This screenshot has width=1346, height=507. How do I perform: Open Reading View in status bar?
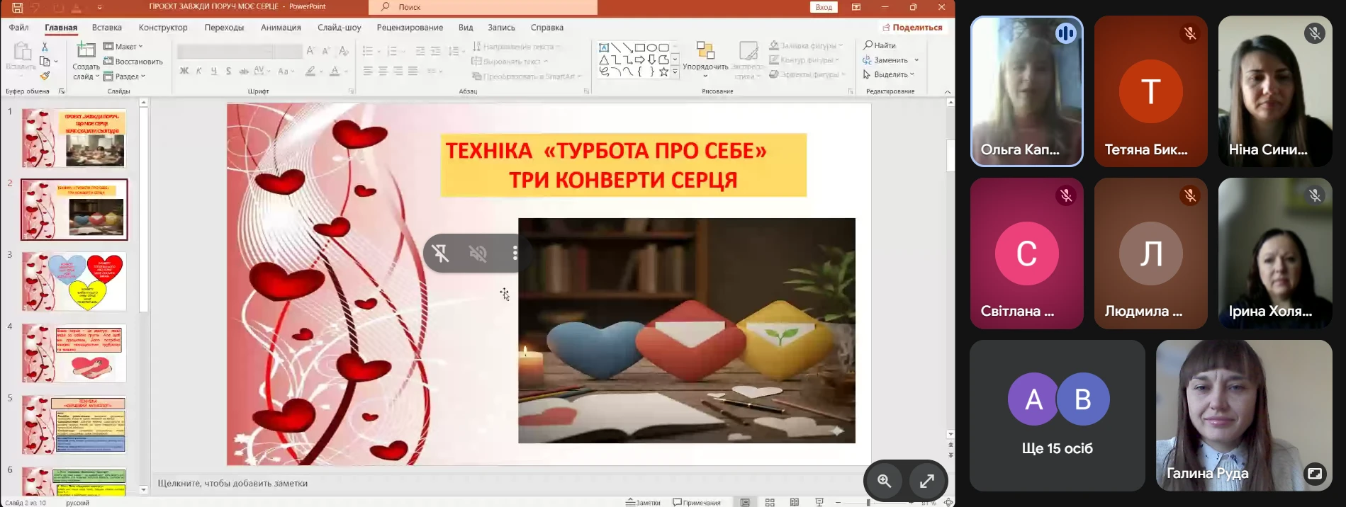(795, 502)
